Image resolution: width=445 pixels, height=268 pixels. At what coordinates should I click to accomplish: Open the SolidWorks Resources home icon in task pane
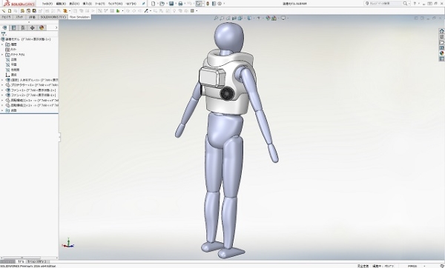[x=441, y=31]
